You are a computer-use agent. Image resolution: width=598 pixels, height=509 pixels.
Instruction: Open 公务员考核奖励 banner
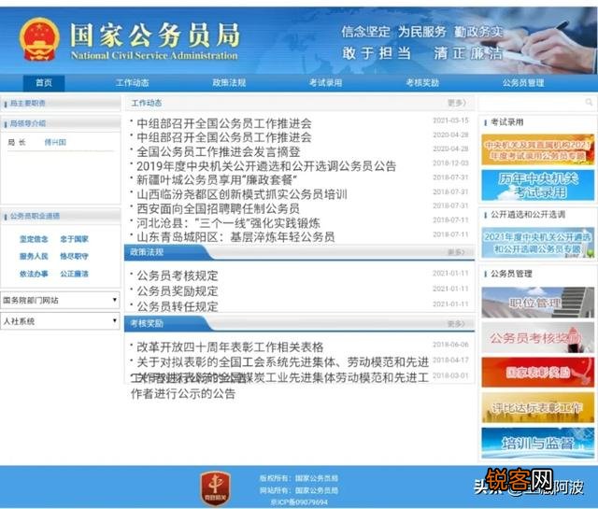tap(538, 338)
